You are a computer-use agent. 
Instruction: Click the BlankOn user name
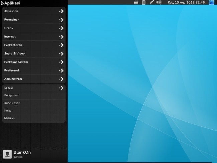pyautogui.click(x=22, y=152)
